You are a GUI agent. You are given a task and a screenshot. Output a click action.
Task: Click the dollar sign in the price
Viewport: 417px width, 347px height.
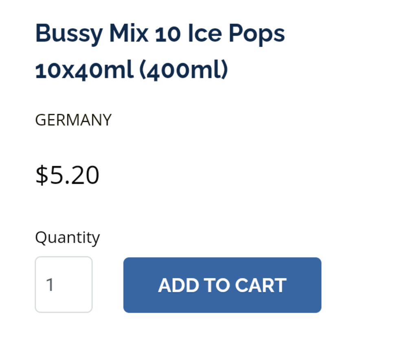coord(42,175)
